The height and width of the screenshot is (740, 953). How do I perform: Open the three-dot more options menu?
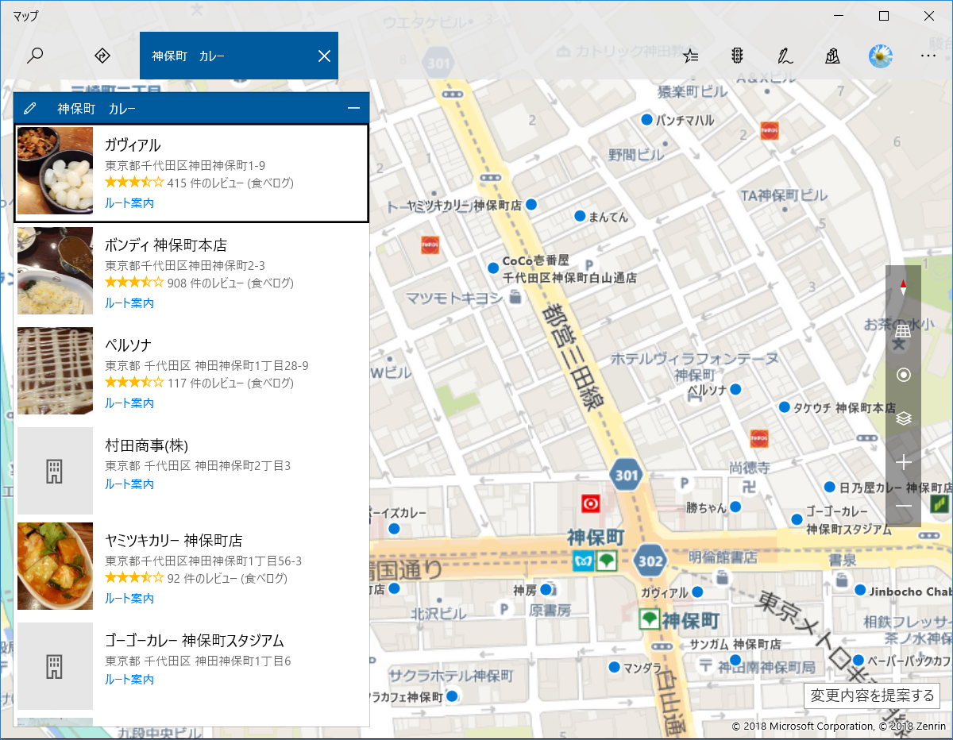928,56
